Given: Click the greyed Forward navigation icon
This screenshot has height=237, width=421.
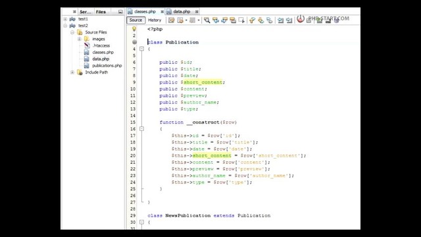Looking at the screenshot, I should tap(192, 20).
